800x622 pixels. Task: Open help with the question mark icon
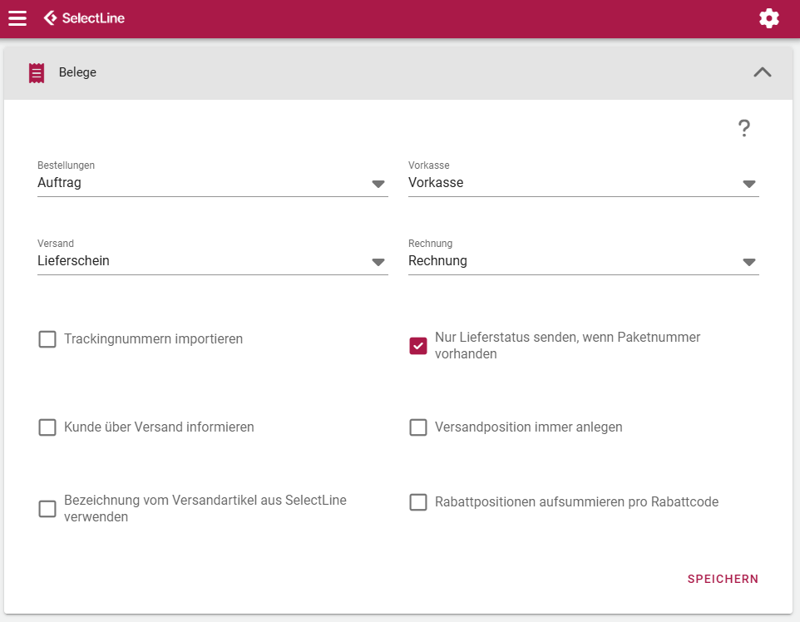[744, 128]
